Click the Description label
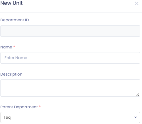 tap(11, 75)
